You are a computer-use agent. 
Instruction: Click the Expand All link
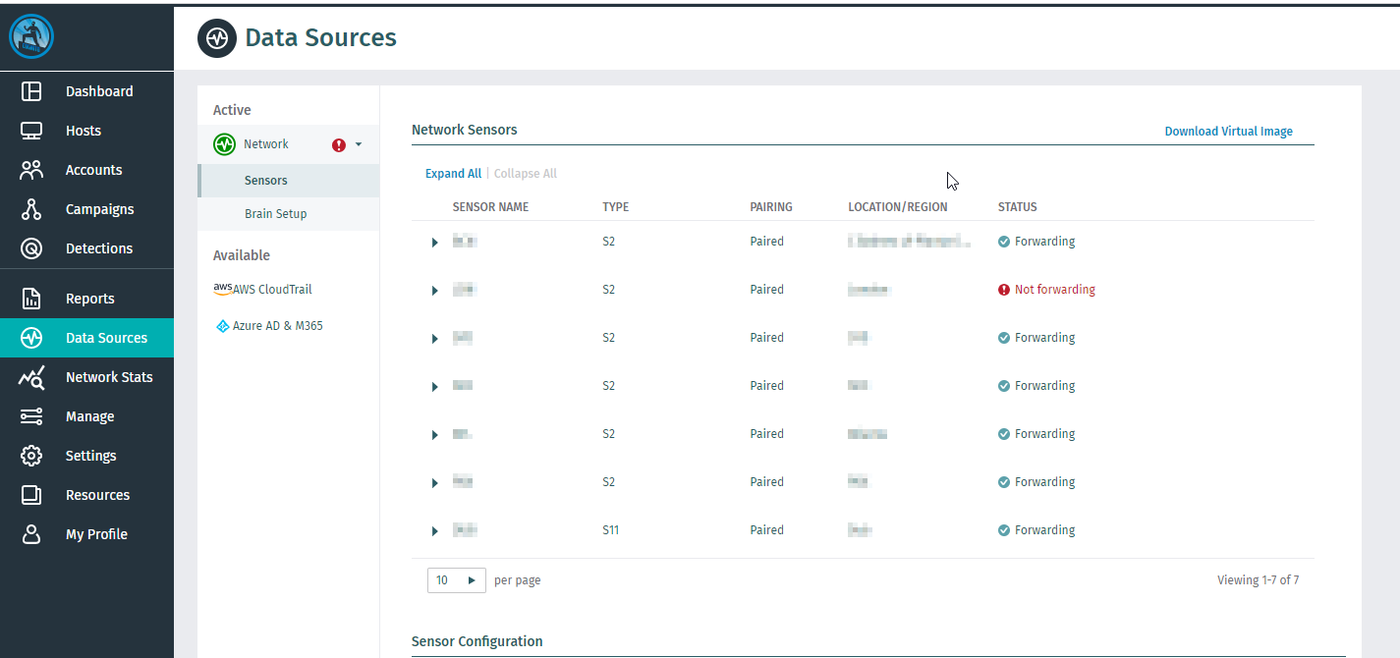pyautogui.click(x=453, y=174)
